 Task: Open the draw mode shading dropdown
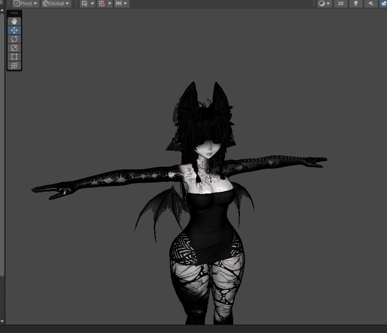324,3
